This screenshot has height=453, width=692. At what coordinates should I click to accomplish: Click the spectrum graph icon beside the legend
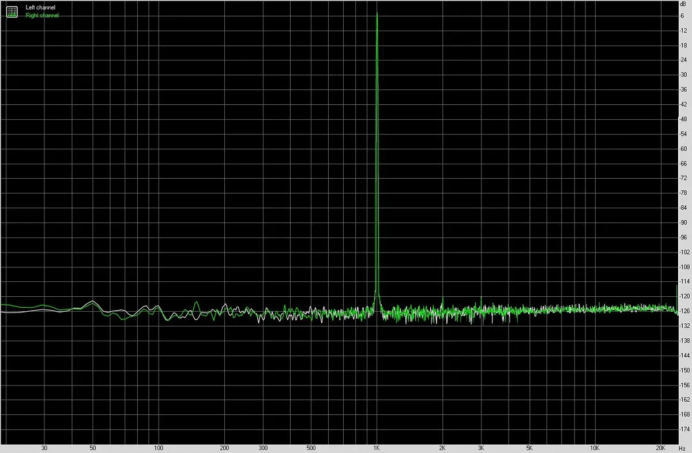tap(12, 11)
